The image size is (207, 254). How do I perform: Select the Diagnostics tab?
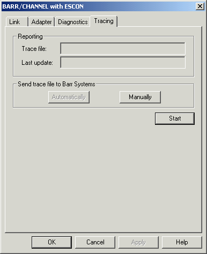click(72, 22)
